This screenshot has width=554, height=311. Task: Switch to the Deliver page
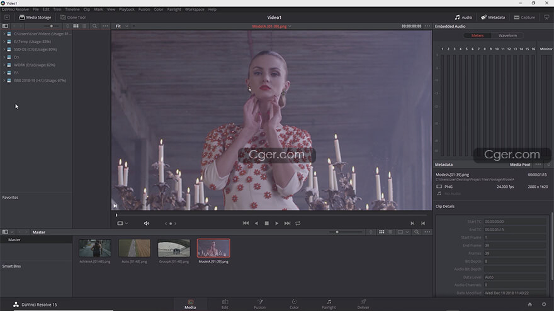[x=363, y=304]
